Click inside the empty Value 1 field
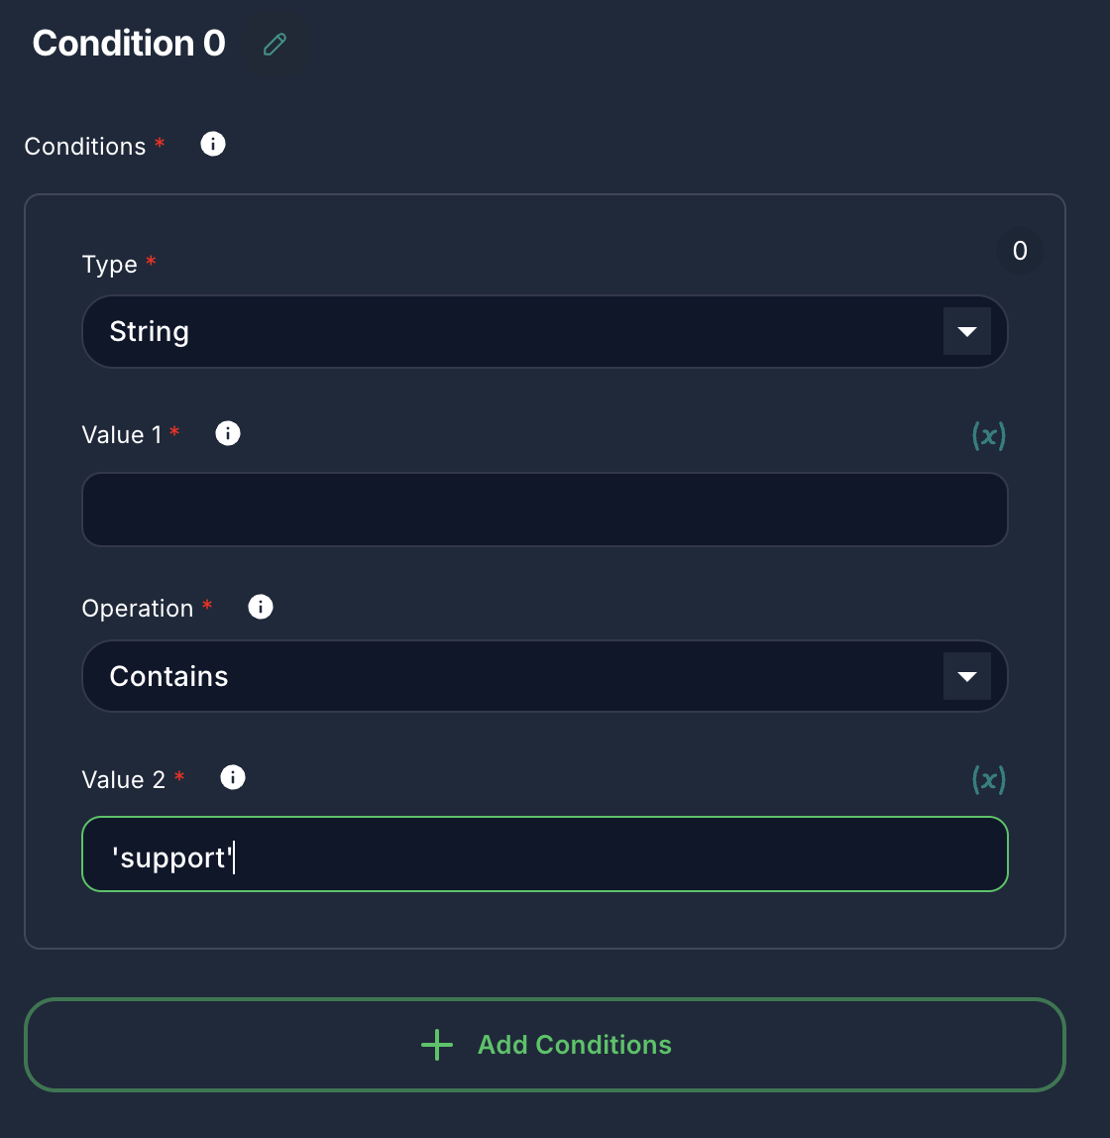Viewport: 1110px width, 1138px height. pyautogui.click(x=545, y=510)
